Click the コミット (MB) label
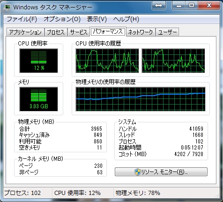This screenshot has width=223, height=202. (x=133, y=154)
